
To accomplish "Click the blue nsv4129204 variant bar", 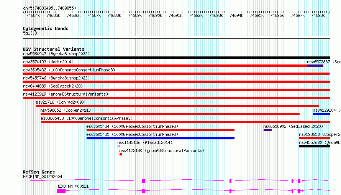I will click(x=321, y=114).
